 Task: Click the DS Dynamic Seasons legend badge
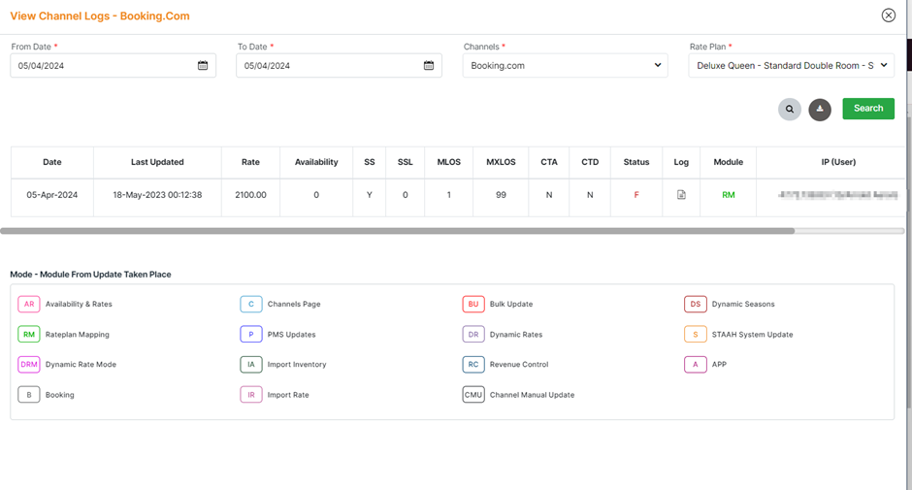pyautogui.click(x=695, y=305)
